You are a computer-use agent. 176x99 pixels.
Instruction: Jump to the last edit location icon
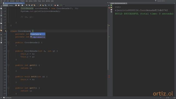pos(16,5)
